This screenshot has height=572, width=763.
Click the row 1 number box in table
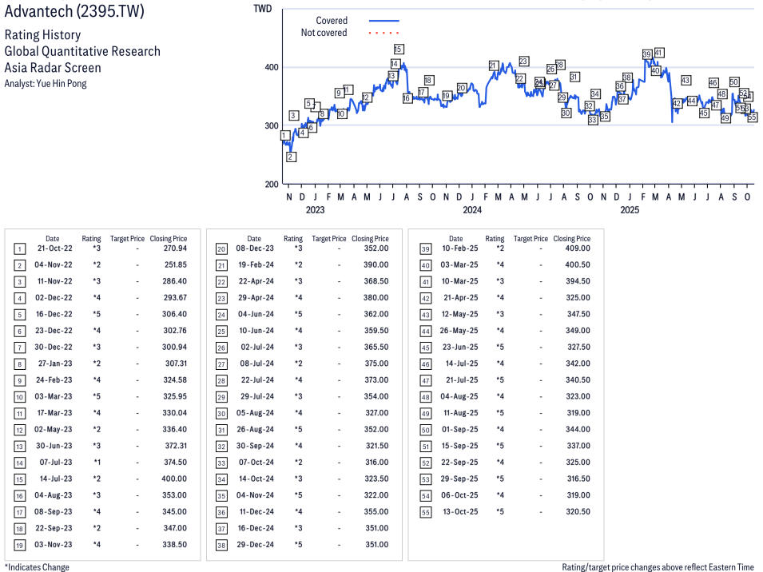click(x=19, y=249)
